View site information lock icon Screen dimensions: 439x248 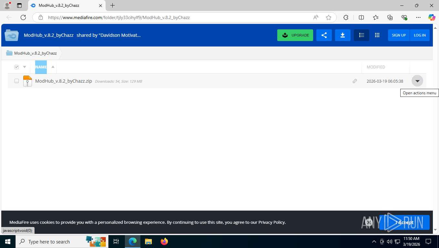click(x=41, y=17)
